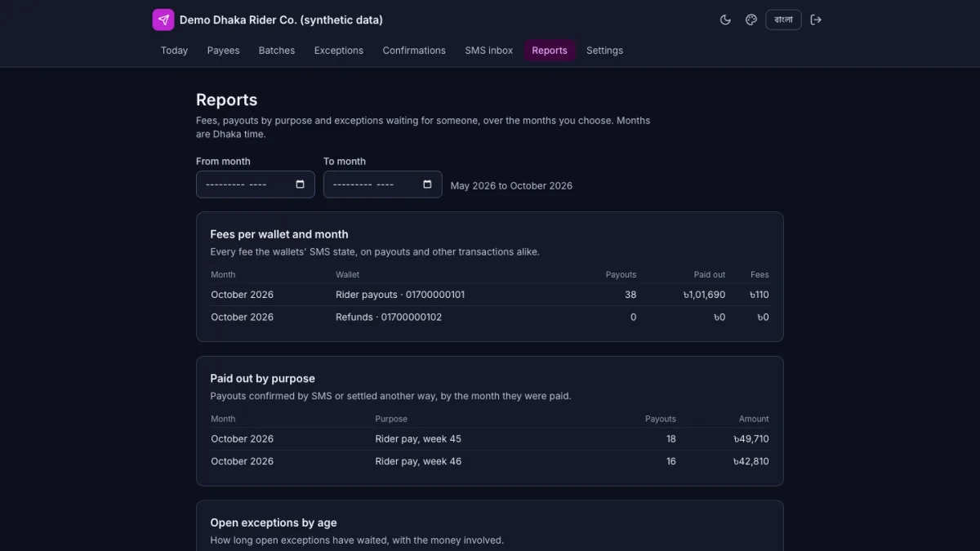
Task: Open calendar picker in To month field
Action: pos(427,184)
